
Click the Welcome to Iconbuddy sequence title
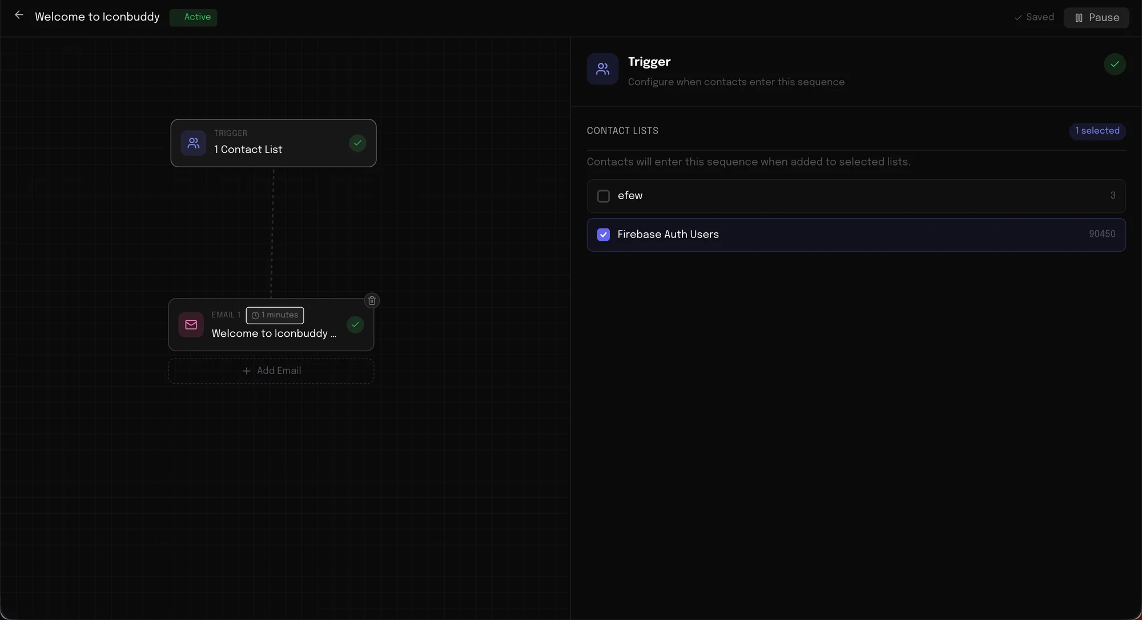point(97,17)
